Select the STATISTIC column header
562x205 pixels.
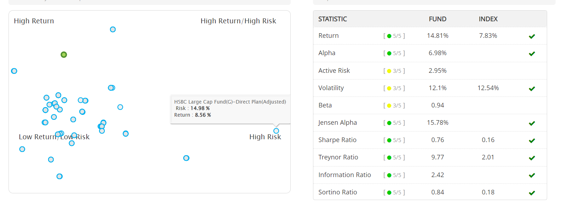coord(332,19)
